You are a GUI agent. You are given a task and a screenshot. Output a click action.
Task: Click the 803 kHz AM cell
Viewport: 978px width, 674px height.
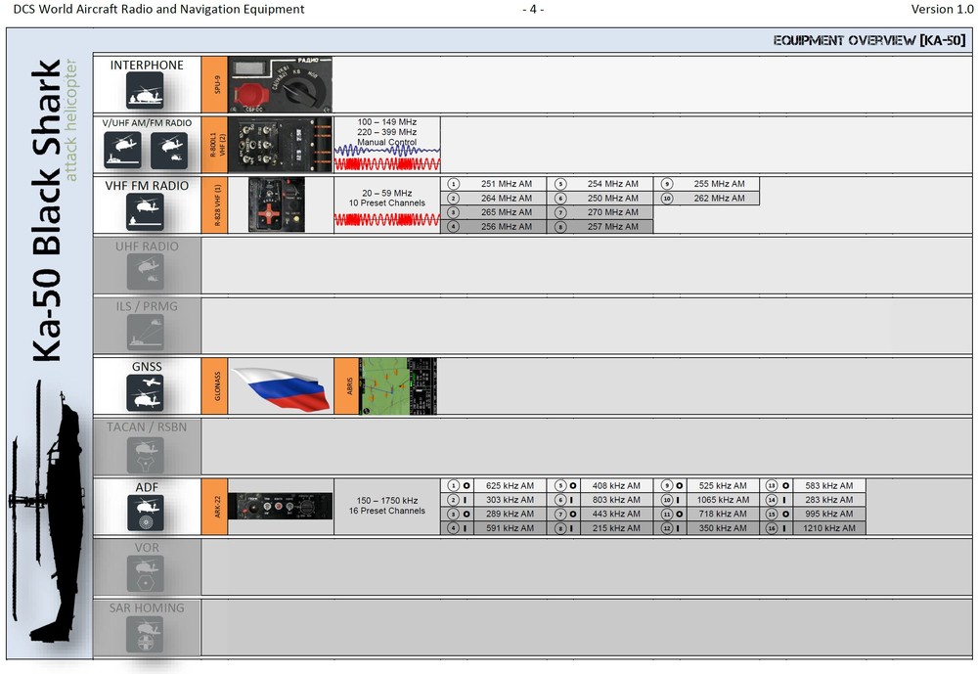point(616,500)
